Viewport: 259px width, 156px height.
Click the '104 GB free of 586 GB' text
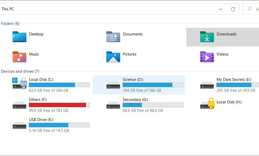[142, 91]
